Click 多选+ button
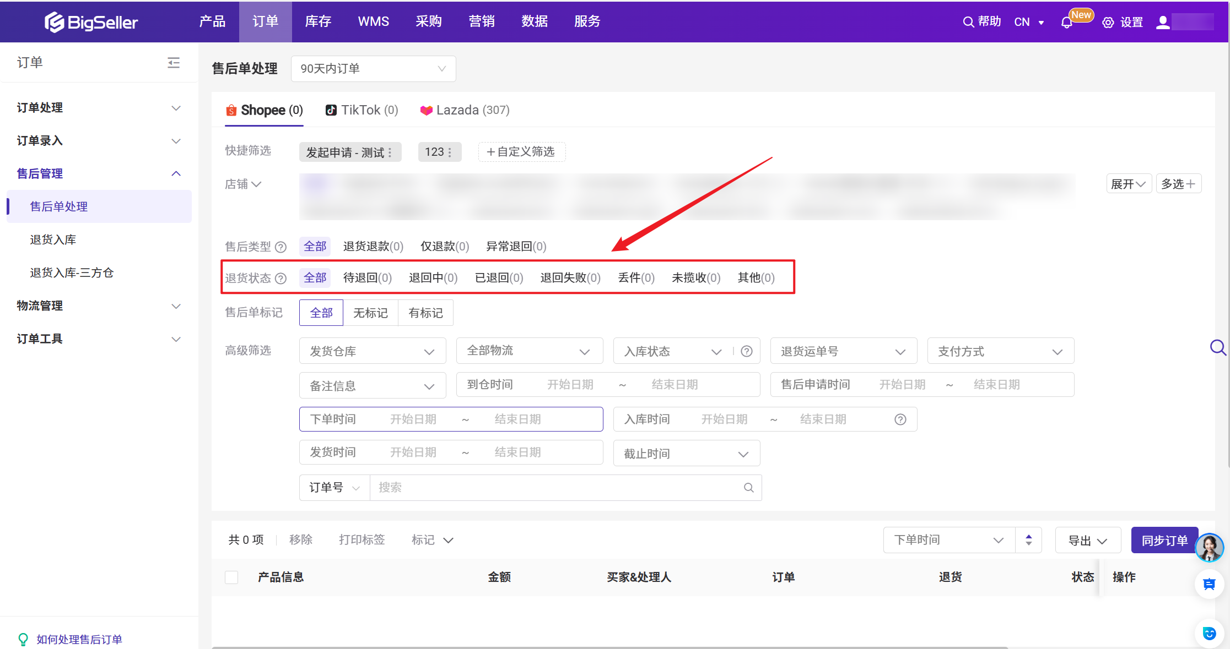 pyautogui.click(x=1178, y=184)
